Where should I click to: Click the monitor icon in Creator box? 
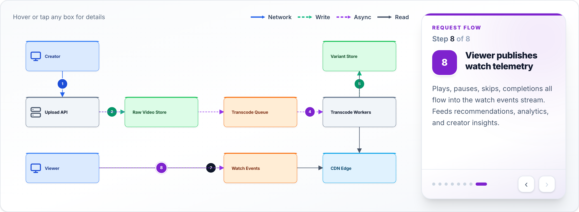[x=36, y=56]
